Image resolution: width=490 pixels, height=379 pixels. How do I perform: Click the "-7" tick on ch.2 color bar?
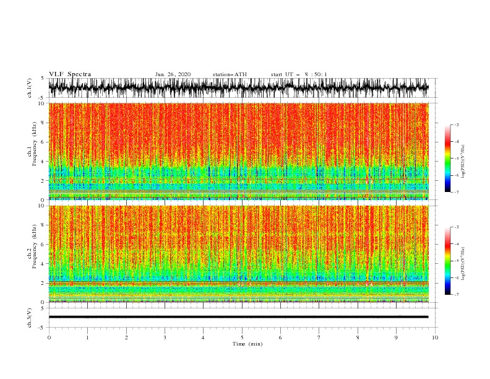(457, 294)
